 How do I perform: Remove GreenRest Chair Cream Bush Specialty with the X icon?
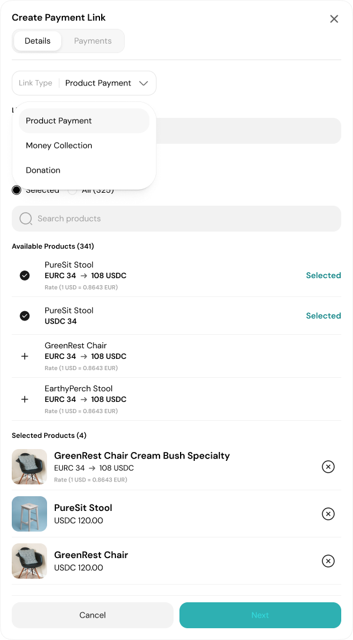328,467
